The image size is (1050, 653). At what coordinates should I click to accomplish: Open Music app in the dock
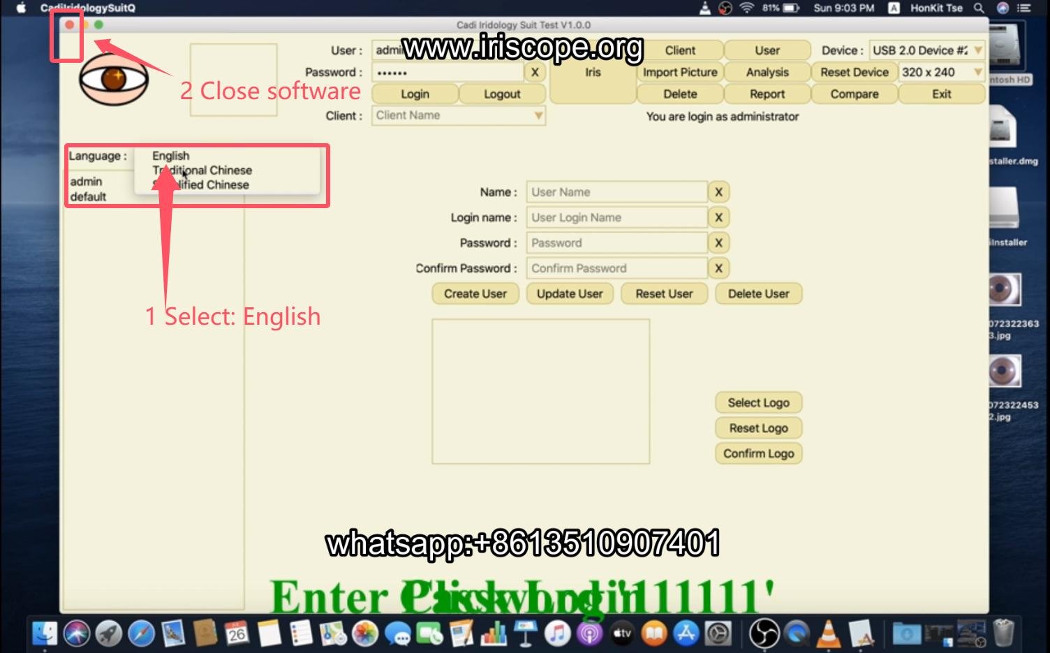[x=557, y=634]
